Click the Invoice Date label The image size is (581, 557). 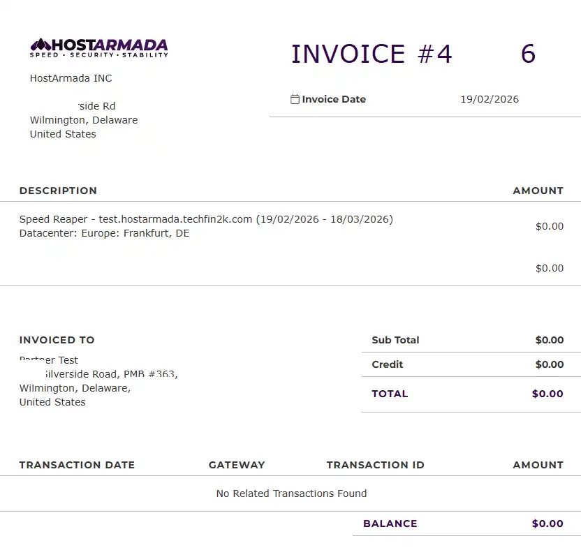[x=334, y=99]
